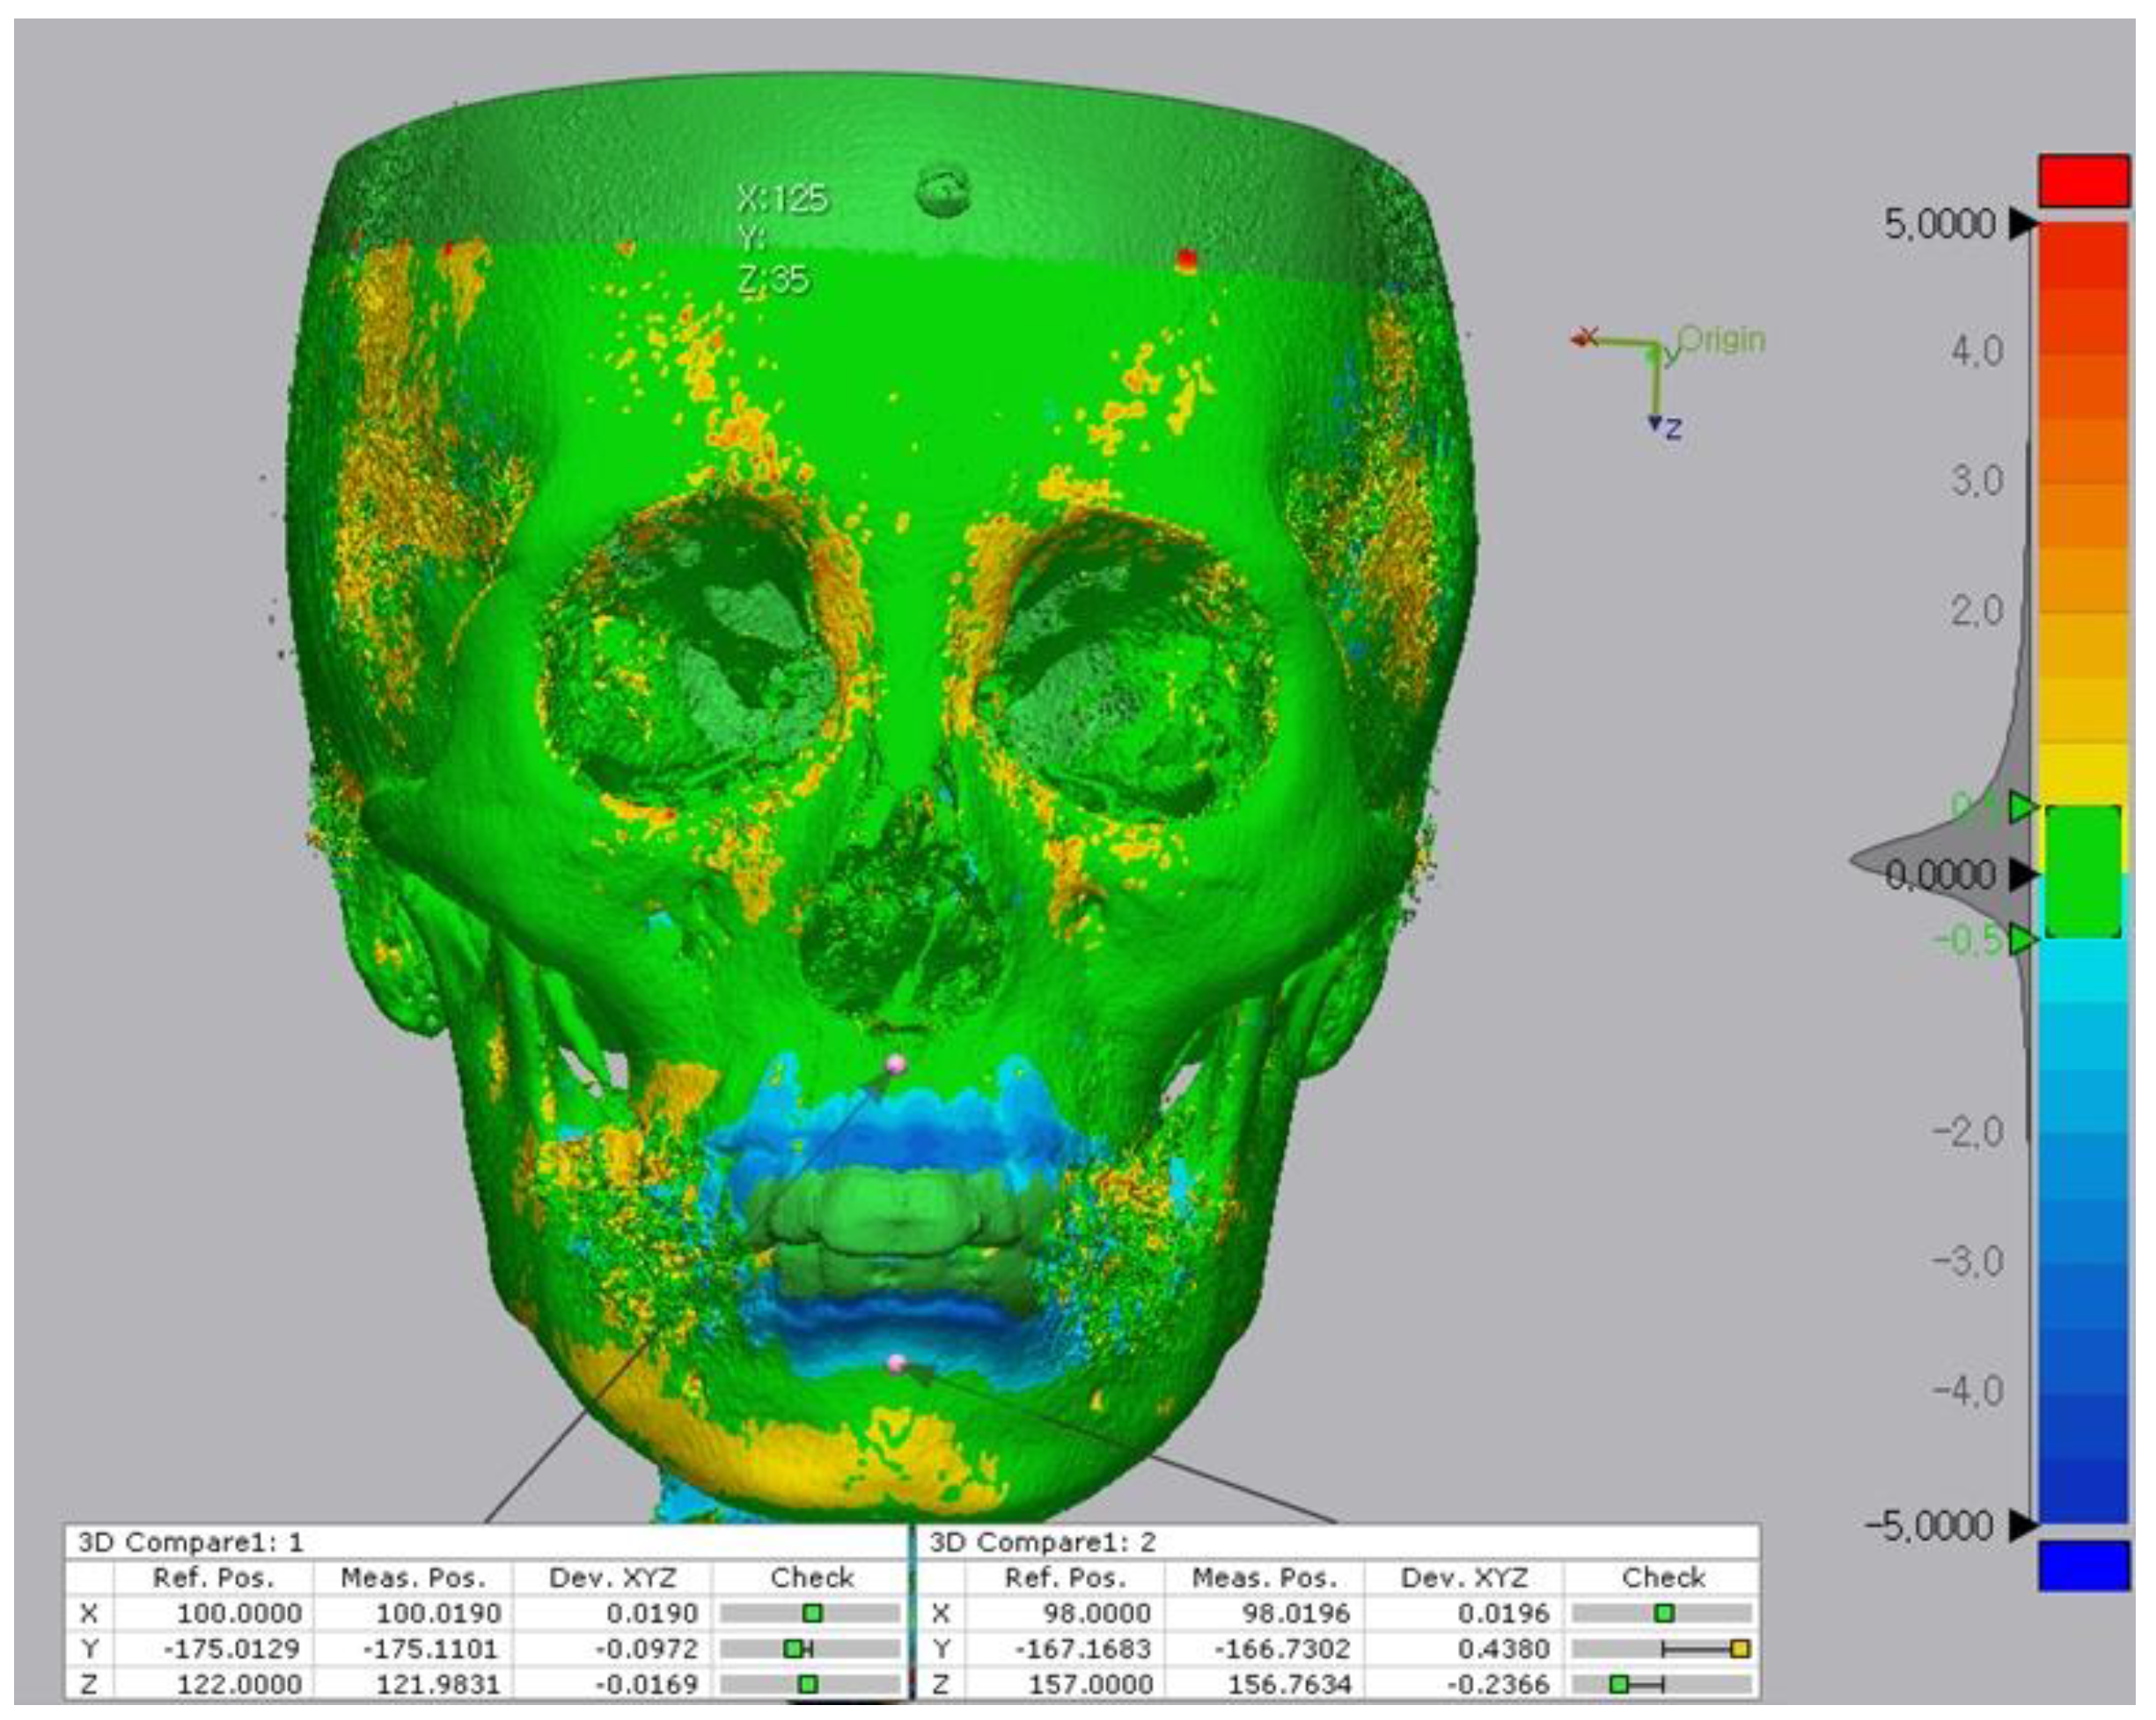Click Dev. XYZ header in Compare1: 2 table
This screenshot has height=1720, width=2156.
point(1464,1578)
